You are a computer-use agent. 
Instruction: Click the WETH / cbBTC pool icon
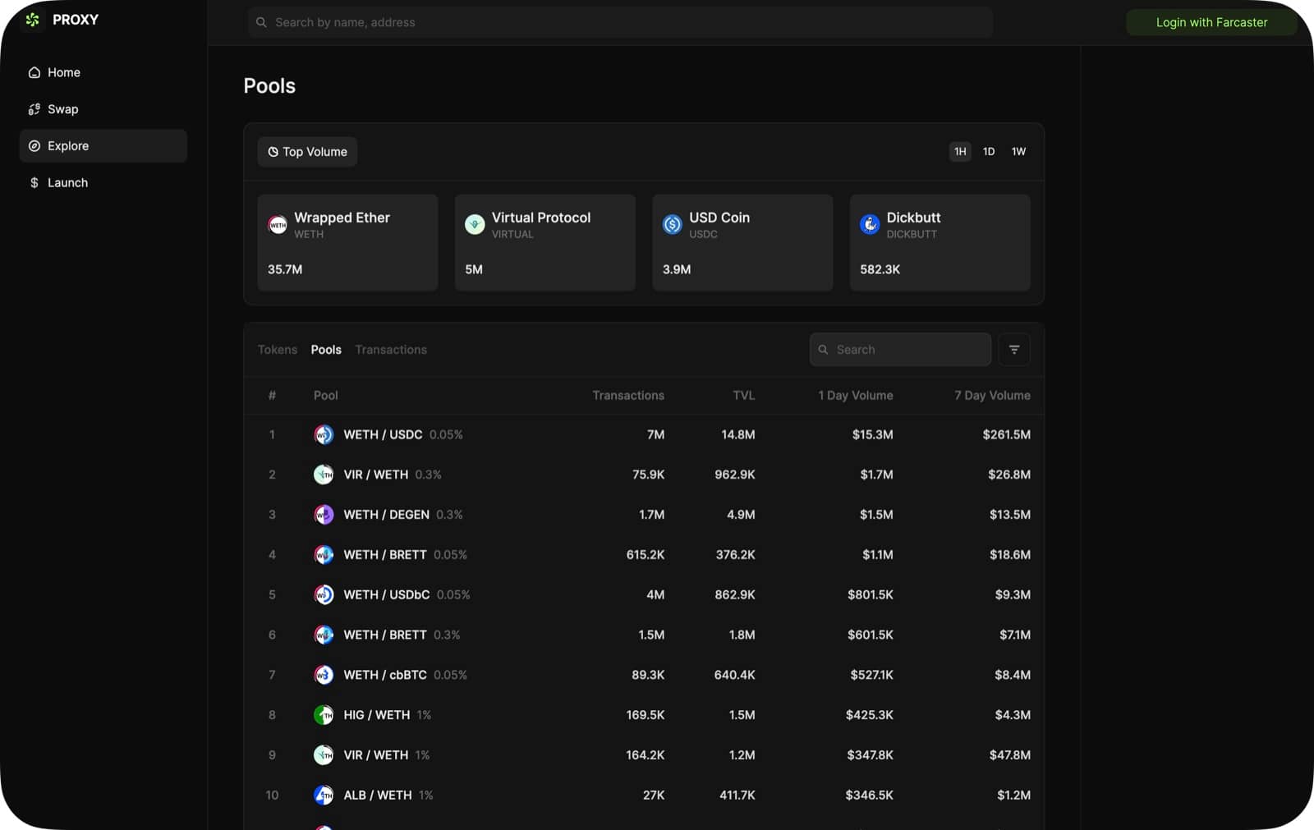[324, 675]
